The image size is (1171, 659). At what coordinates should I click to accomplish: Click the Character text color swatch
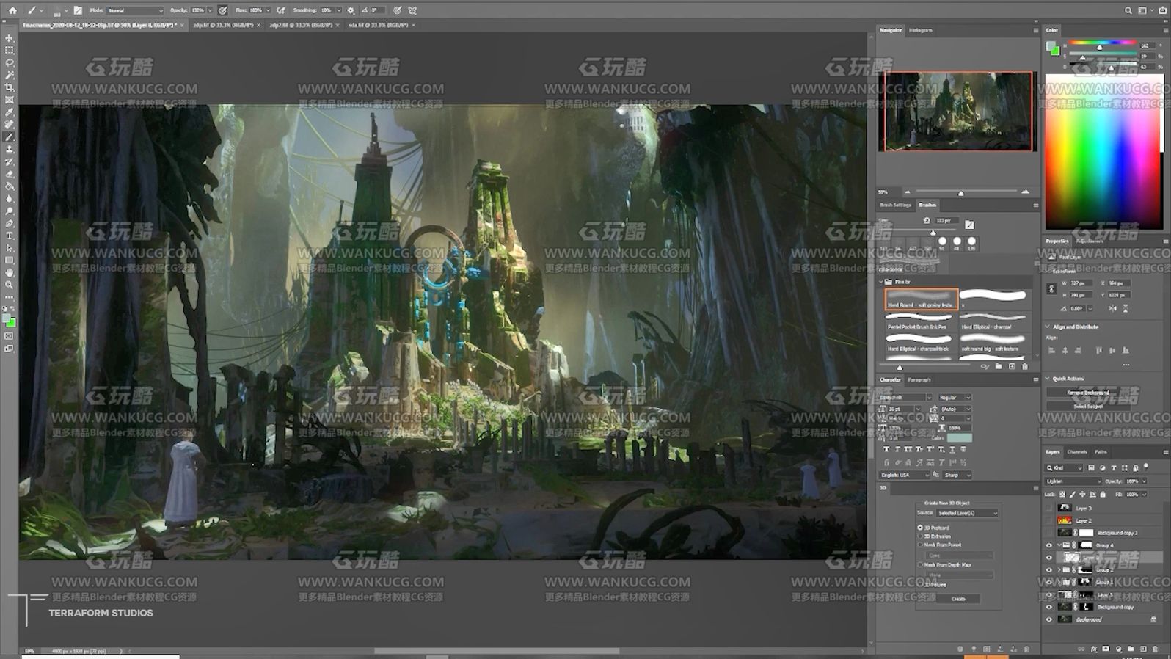(959, 438)
